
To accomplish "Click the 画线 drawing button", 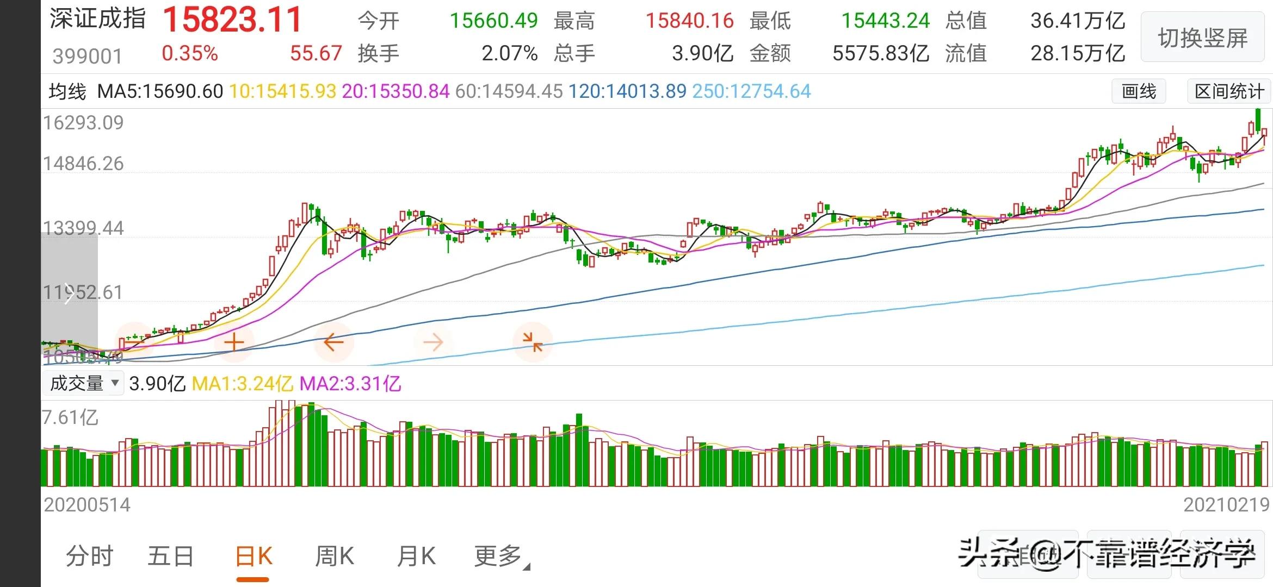I will [x=1139, y=91].
